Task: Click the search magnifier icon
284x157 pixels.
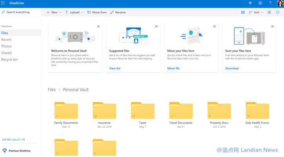Action: coord(3,12)
